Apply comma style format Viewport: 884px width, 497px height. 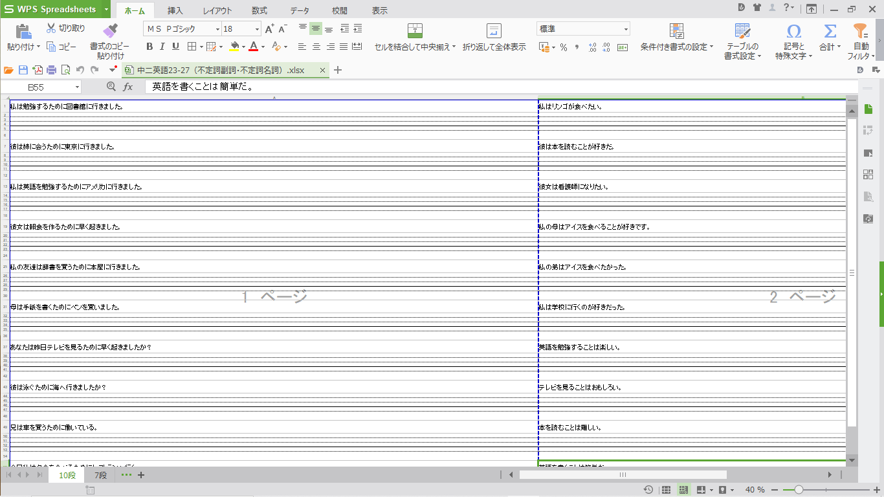[x=577, y=47]
